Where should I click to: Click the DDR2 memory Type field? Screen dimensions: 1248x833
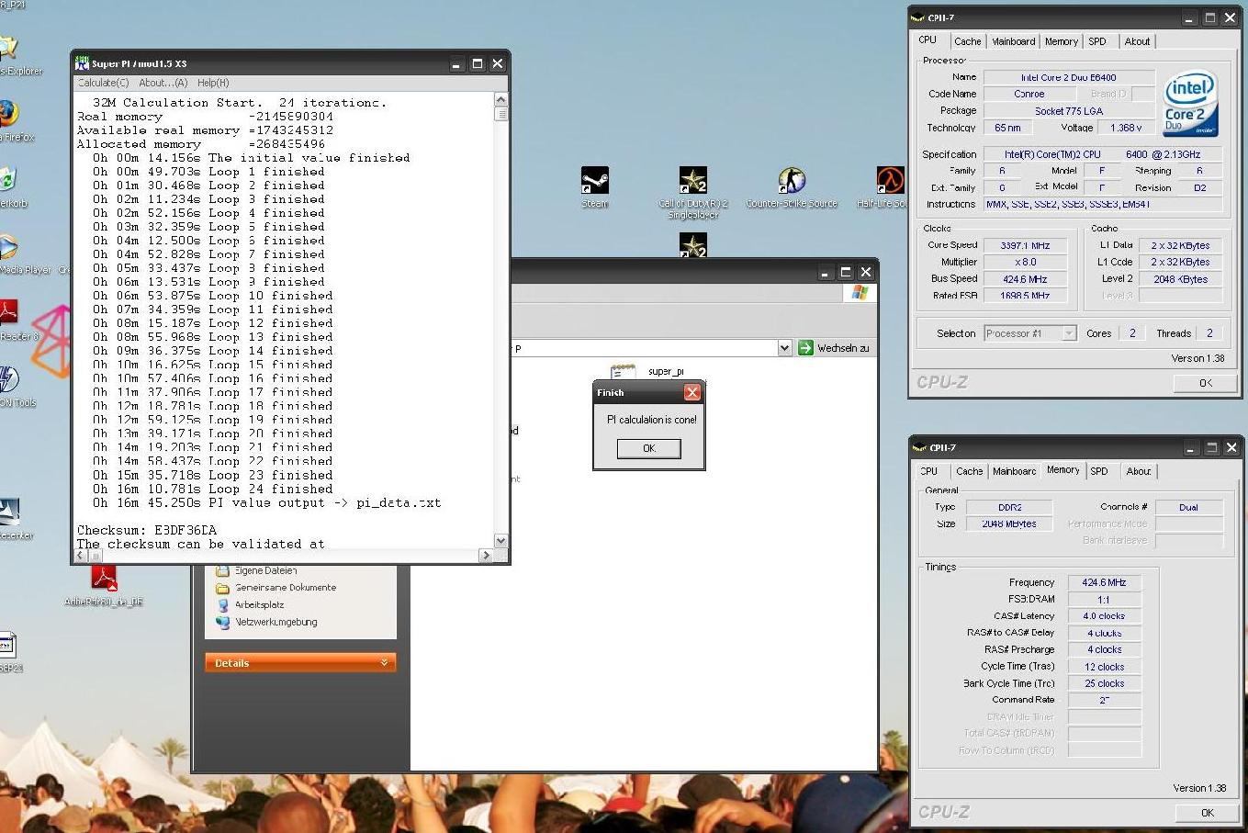tap(1010, 507)
